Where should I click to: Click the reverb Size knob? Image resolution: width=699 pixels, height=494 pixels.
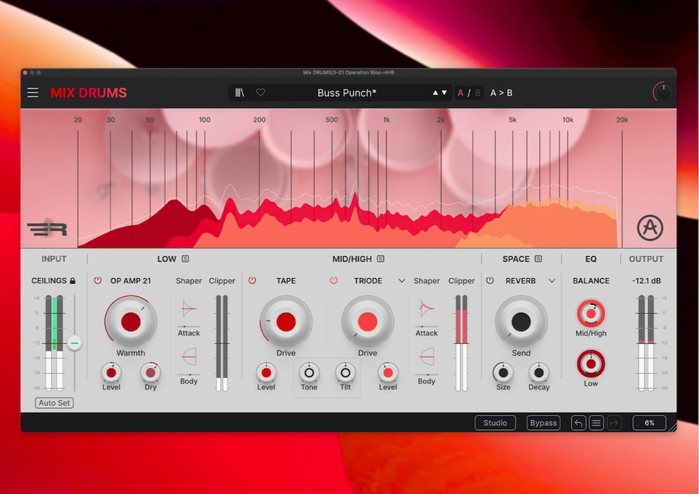(x=503, y=372)
